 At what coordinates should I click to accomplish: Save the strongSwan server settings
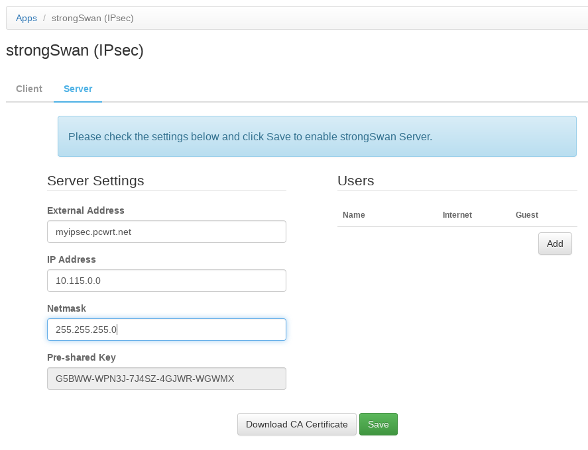coord(378,424)
